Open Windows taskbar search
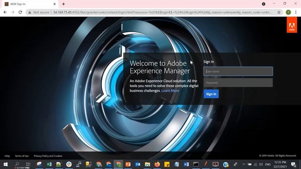Screen dimensions: 301x169 [x=17, y=164]
